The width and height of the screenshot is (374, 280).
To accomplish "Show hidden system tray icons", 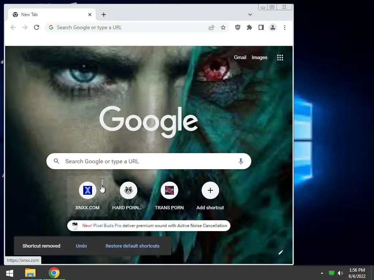I will click(322, 273).
